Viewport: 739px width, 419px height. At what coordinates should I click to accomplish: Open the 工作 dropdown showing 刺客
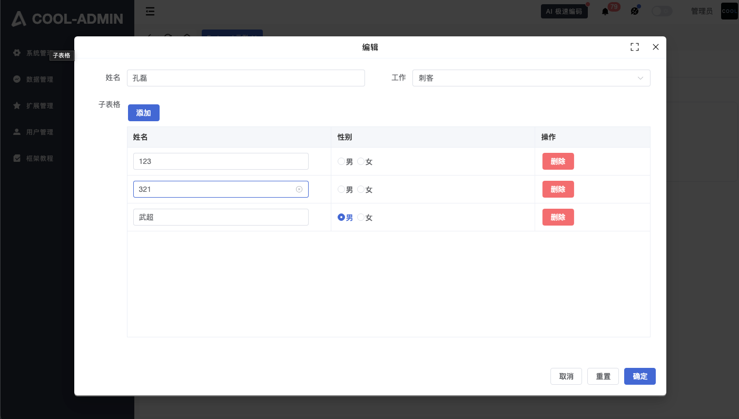[x=531, y=78]
